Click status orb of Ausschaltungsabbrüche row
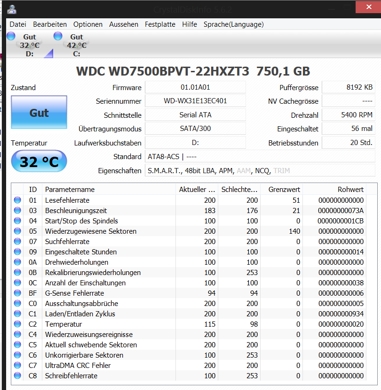 pos(17,303)
